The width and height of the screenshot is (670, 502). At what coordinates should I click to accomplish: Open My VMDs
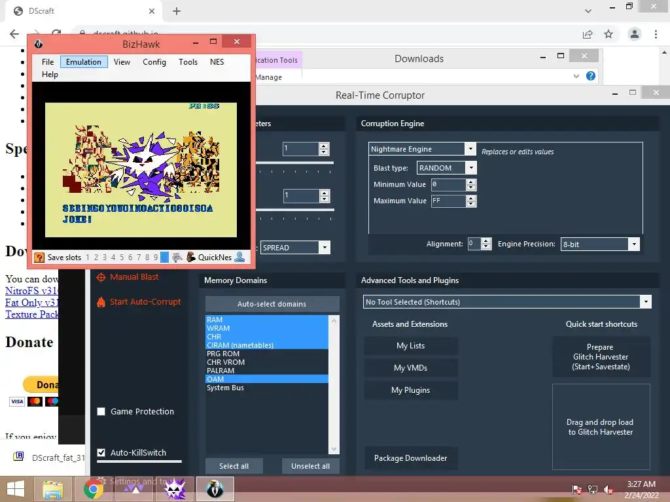[x=411, y=368]
